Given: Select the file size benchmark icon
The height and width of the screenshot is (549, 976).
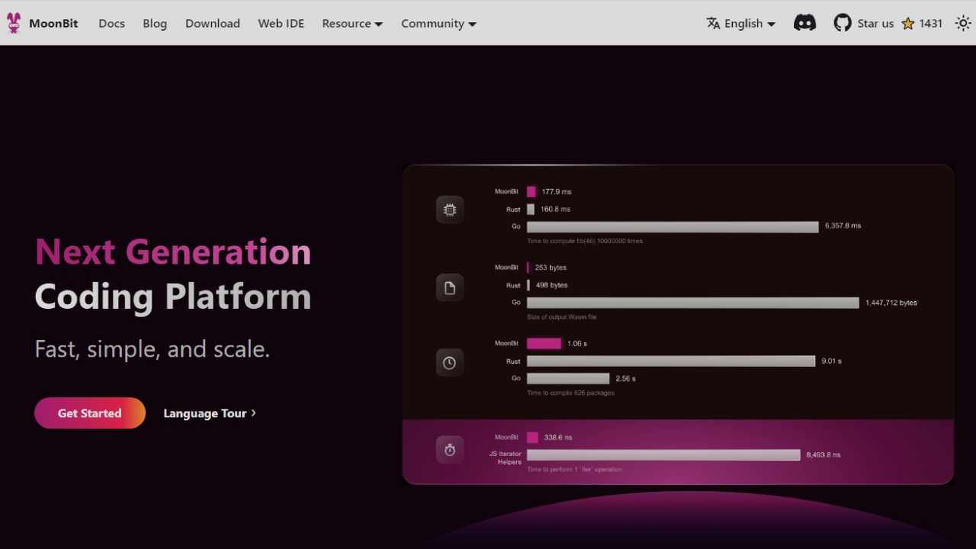Looking at the screenshot, I should pos(449,287).
